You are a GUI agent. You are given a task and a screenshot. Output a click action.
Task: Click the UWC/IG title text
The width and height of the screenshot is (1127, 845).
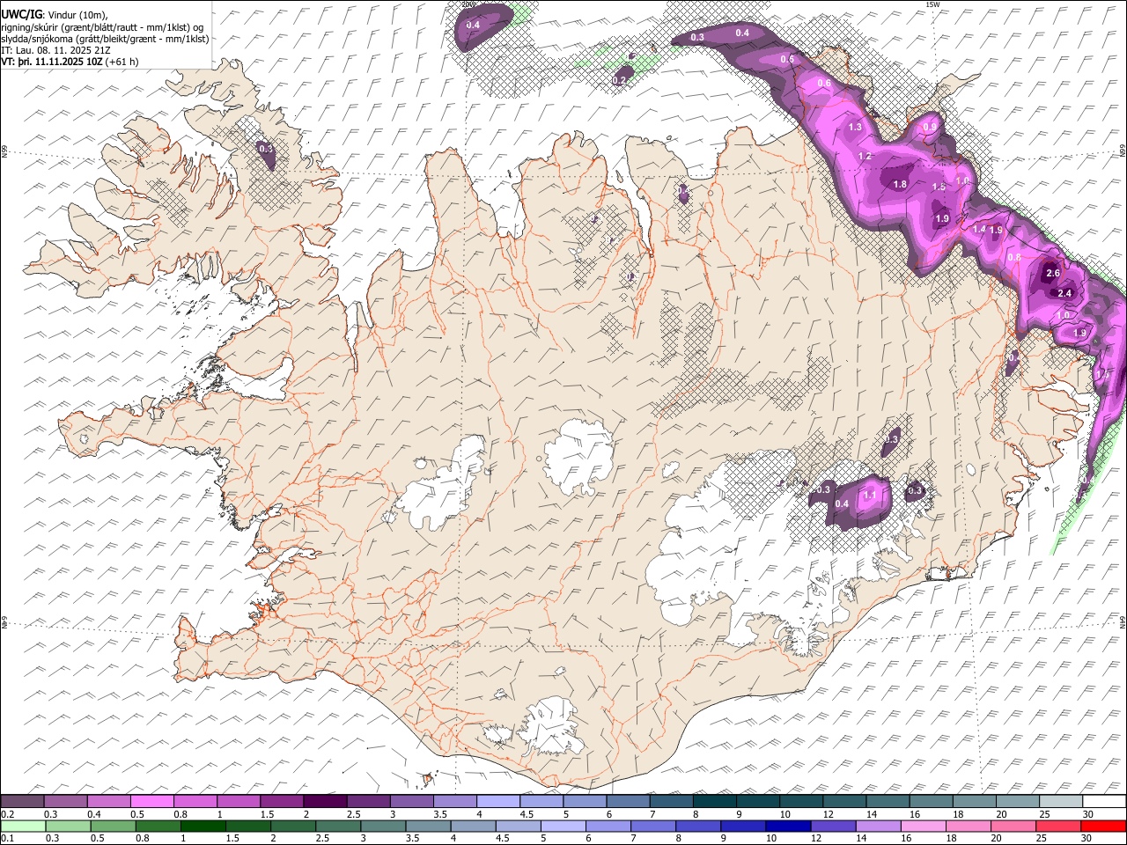(x=21, y=14)
